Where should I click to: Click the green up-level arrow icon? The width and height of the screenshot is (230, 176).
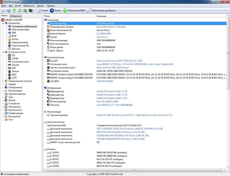[x=14, y=11]
